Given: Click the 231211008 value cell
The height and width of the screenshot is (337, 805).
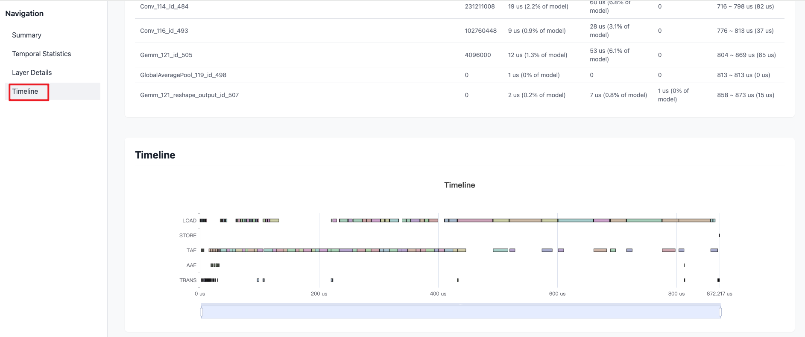Looking at the screenshot, I should point(480,6).
